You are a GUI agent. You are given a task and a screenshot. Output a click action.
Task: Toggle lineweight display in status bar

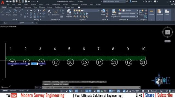(x=95, y=91)
